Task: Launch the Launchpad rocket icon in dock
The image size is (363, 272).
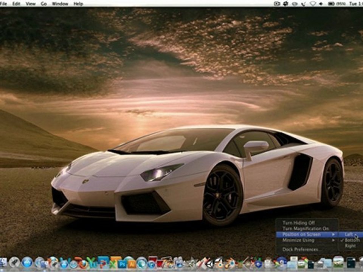Action: tap(14, 263)
